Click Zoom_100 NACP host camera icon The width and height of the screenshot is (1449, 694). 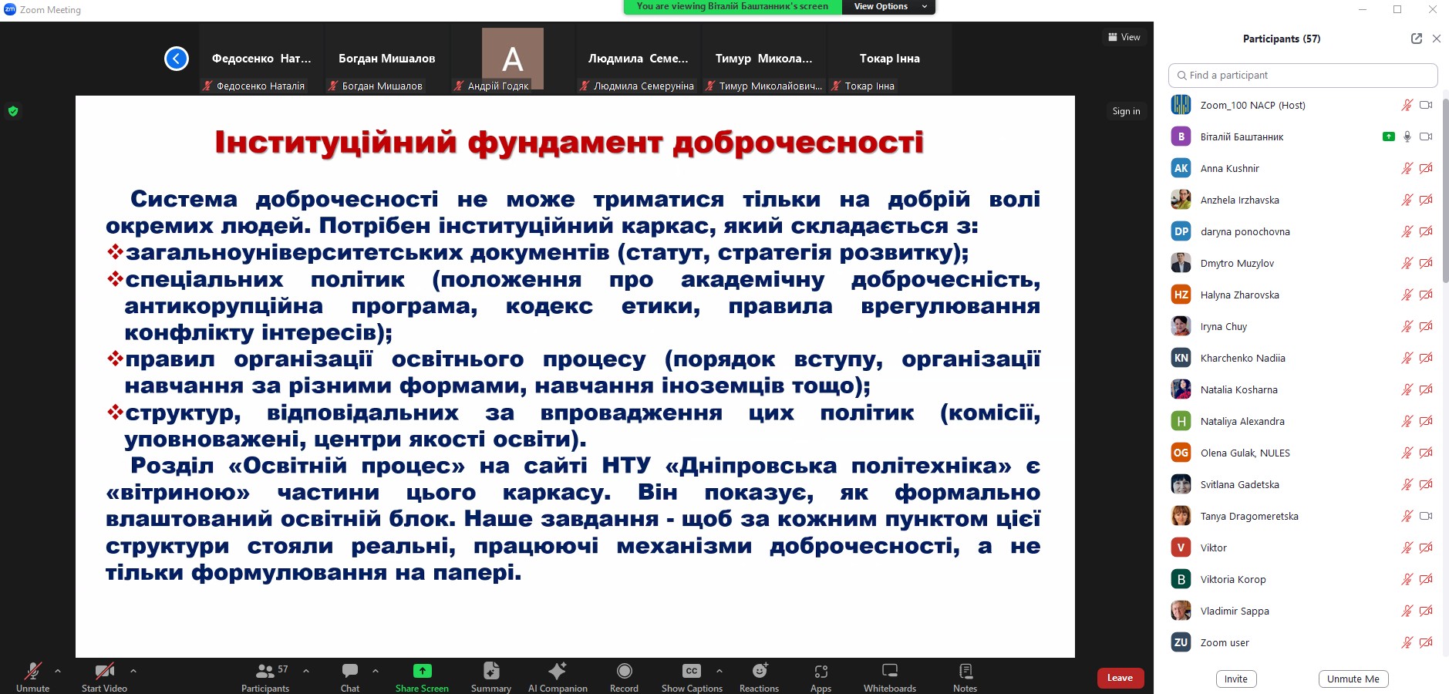click(x=1426, y=105)
